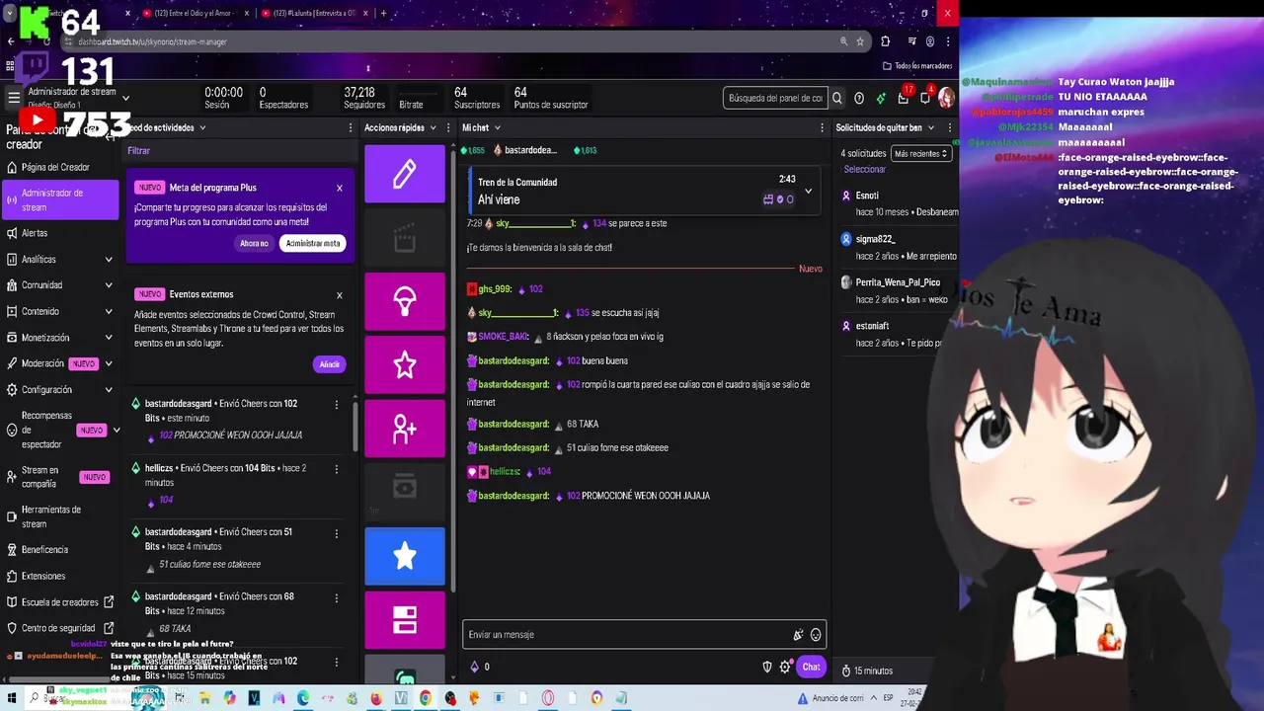The width and height of the screenshot is (1264, 711).
Task: Click the Seleccionar link
Action: click(865, 169)
